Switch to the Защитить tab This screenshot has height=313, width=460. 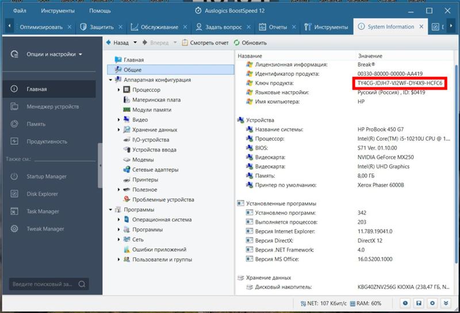point(102,27)
